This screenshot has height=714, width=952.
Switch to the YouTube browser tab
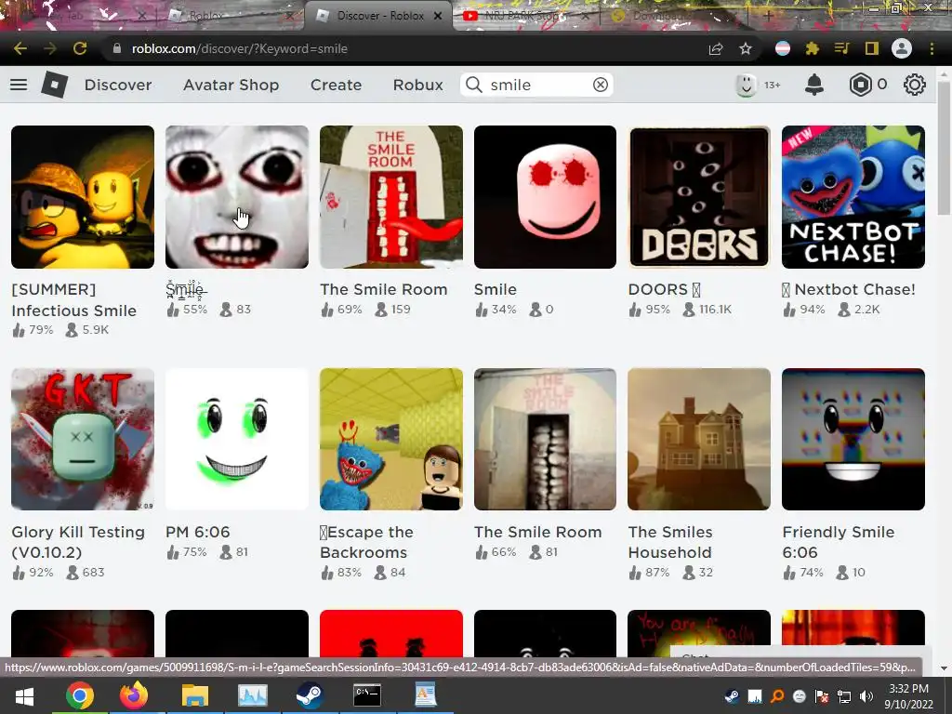pos(526,16)
